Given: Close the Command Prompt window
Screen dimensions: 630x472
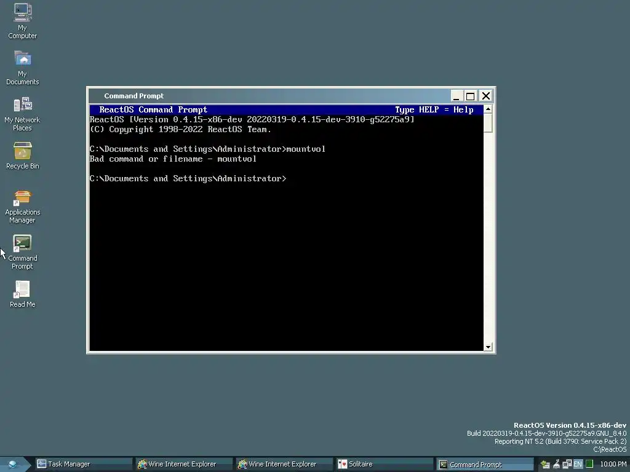Looking at the screenshot, I should (486, 96).
